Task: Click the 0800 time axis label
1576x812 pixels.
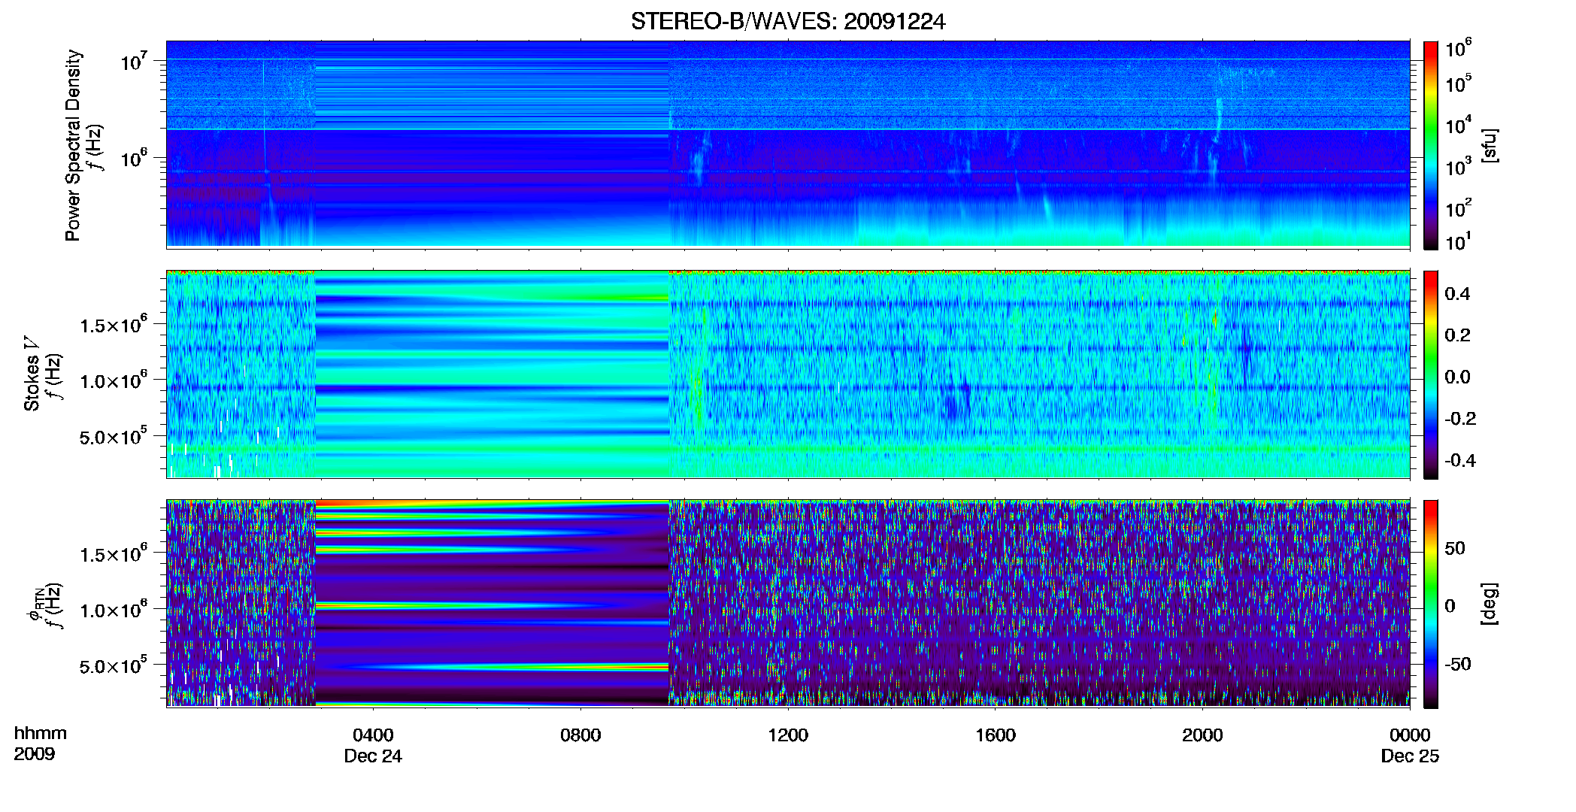Action: click(580, 735)
